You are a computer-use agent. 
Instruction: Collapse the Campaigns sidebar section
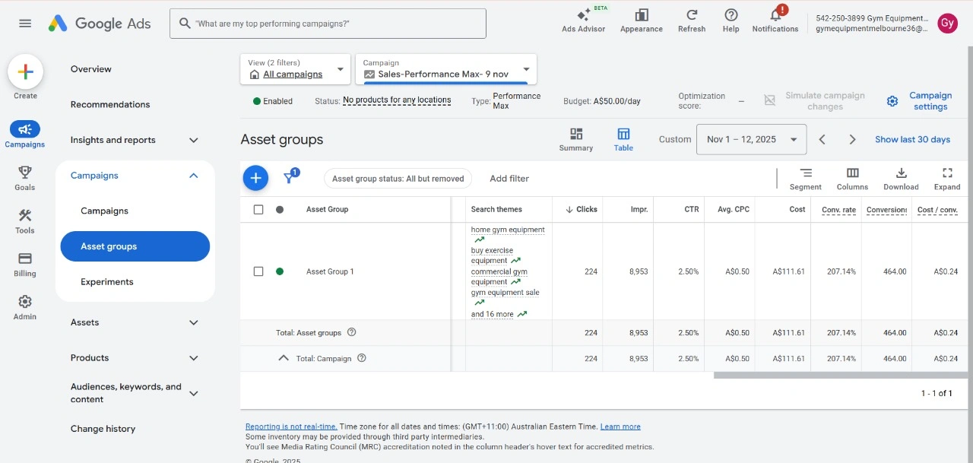[x=193, y=176]
